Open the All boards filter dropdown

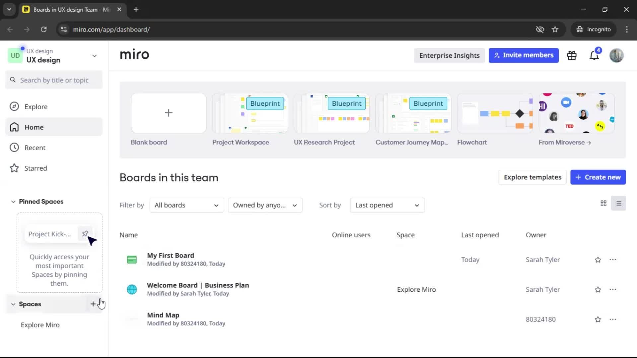point(187,205)
